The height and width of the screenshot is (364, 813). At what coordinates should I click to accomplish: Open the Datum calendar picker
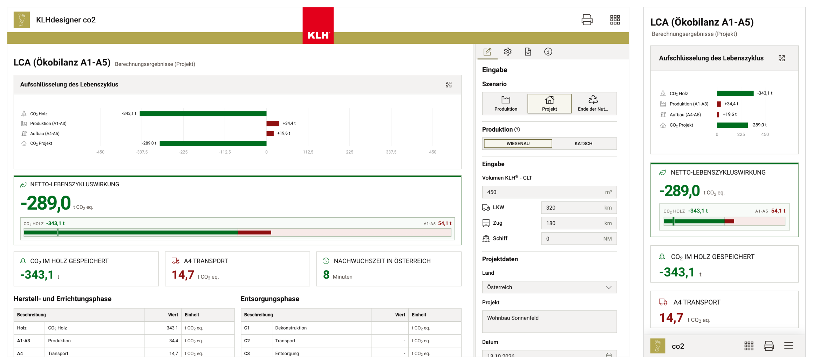tap(609, 355)
